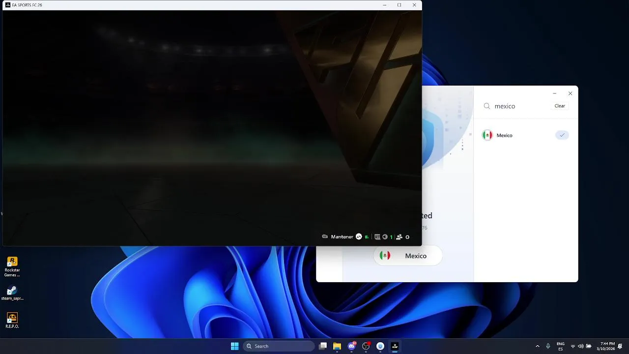Click the microphone tray icon
Image resolution: width=629 pixels, height=354 pixels.
click(548, 346)
